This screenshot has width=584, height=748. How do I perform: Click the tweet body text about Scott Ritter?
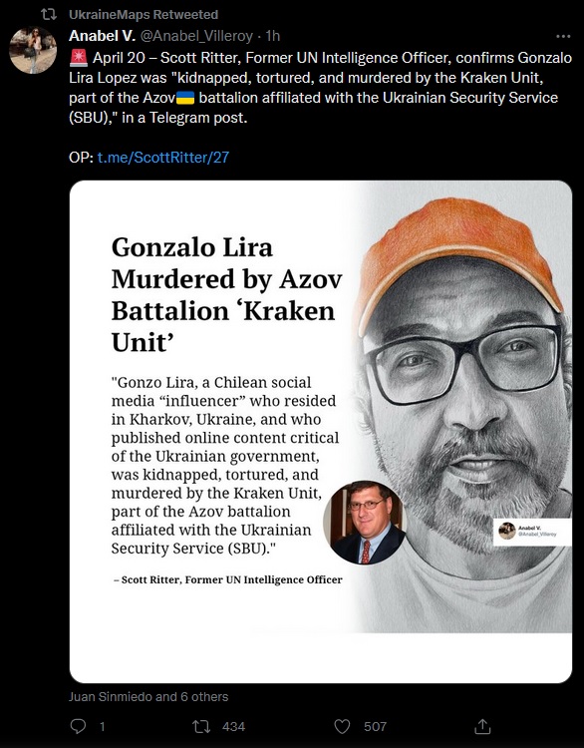click(320, 88)
